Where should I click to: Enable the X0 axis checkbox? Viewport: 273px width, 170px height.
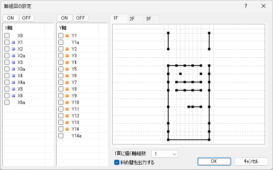tap(7, 36)
